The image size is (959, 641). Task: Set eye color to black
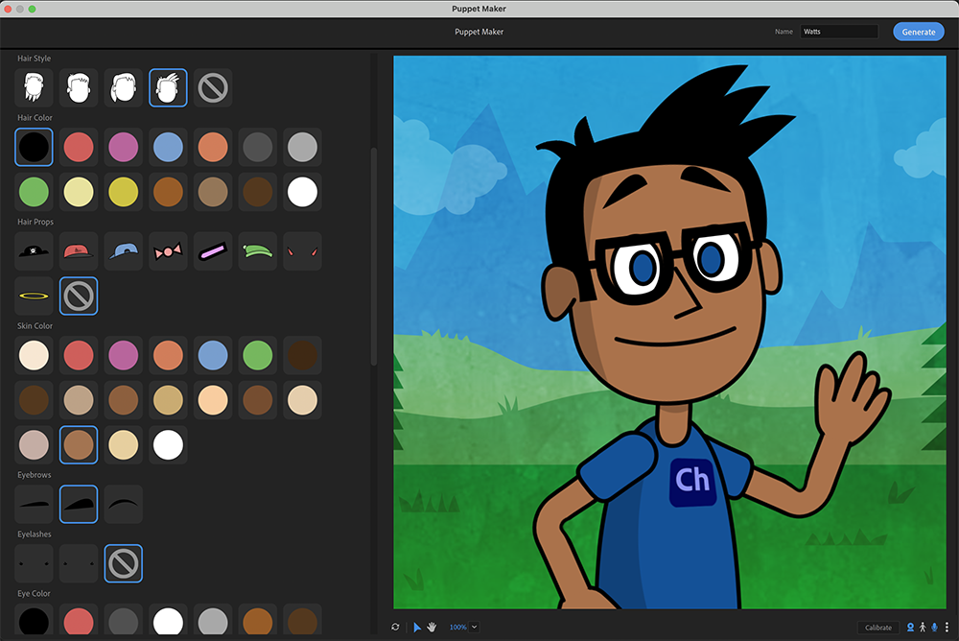(x=34, y=620)
